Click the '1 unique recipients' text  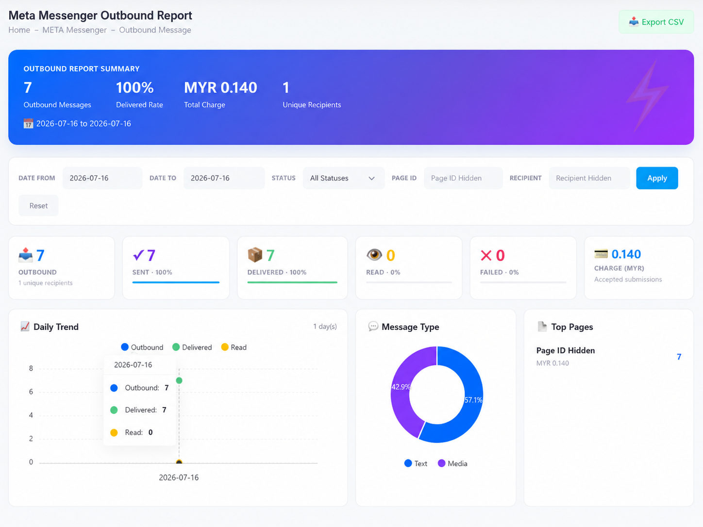(x=46, y=283)
